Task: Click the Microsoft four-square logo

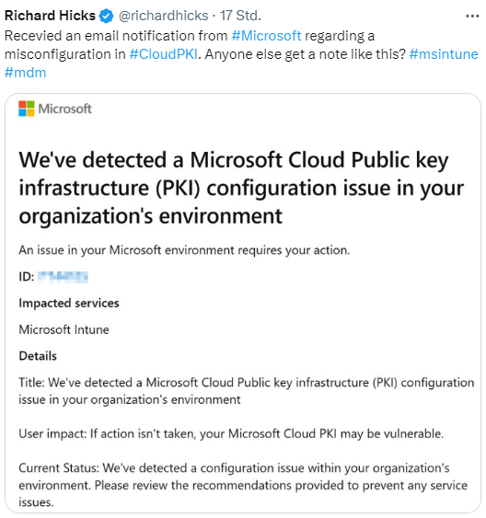Action: [x=27, y=109]
